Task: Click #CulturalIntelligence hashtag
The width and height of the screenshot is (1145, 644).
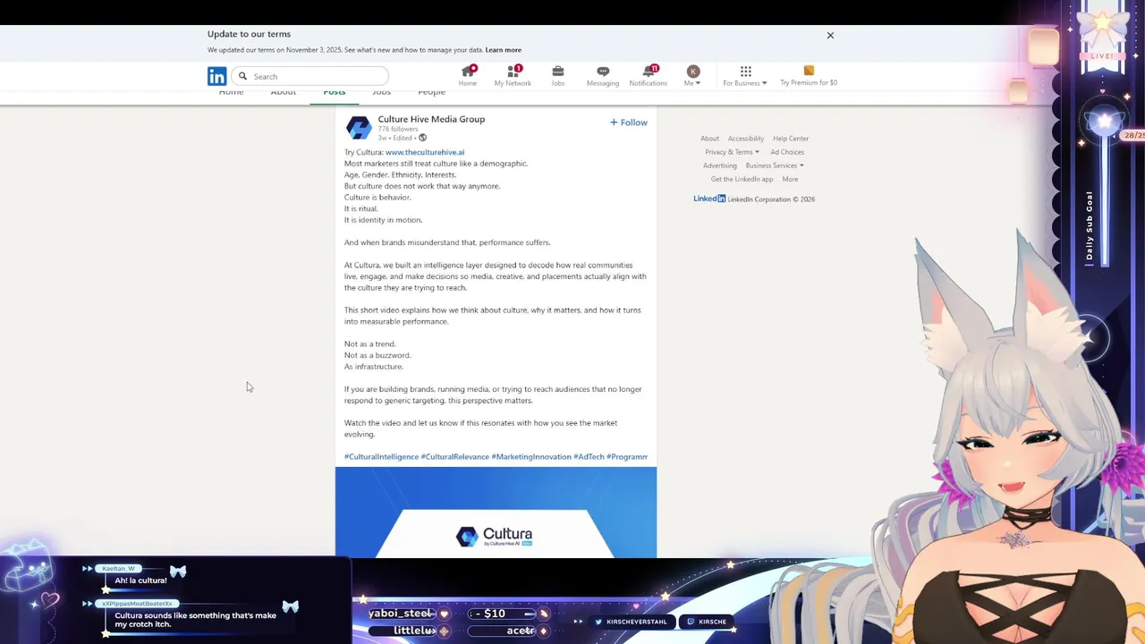Action: 381,457
